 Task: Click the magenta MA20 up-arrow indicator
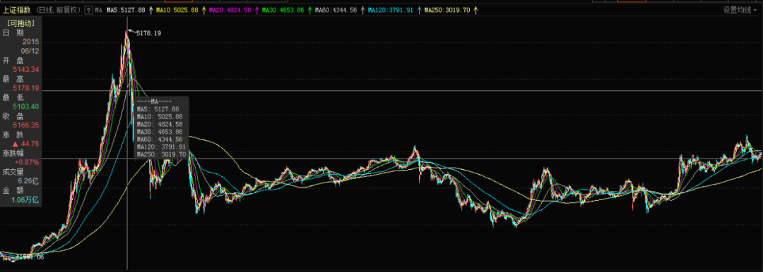tap(257, 10)
